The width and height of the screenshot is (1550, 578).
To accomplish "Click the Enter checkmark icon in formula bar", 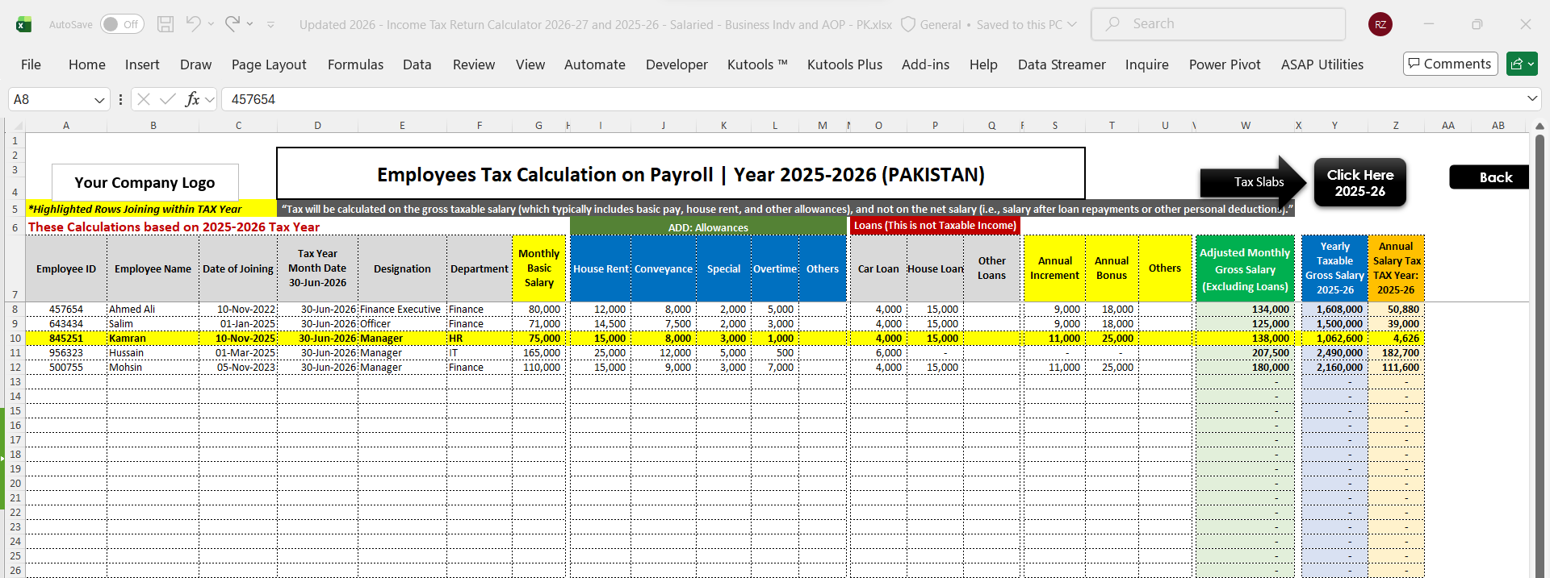I will click(x=168, y=99).
